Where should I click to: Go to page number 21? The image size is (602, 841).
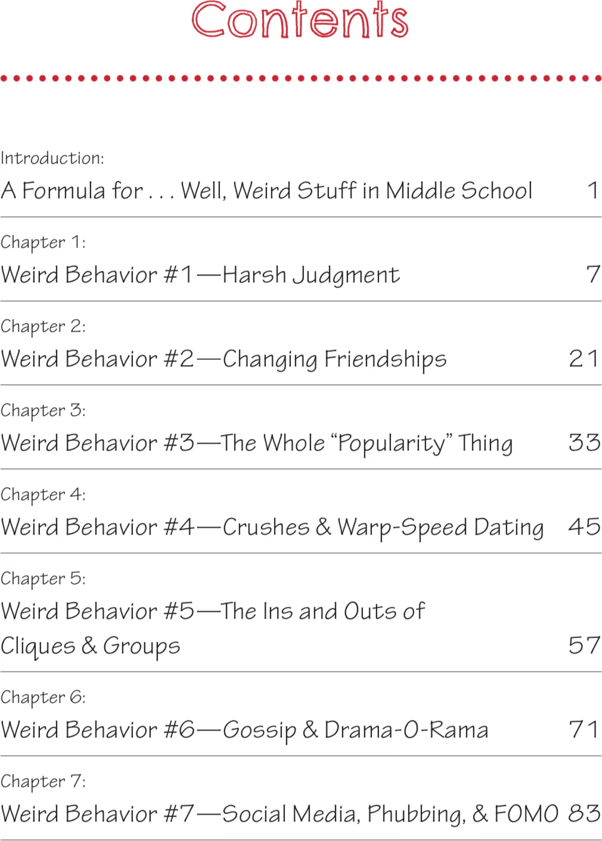coord(584,358)
